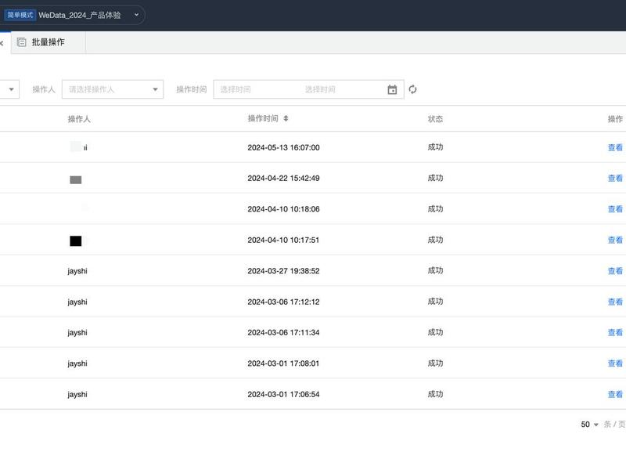Click 查看 for the 2024-04-22 15:42:49 row
626x470 pixels.
coord(615,179)
